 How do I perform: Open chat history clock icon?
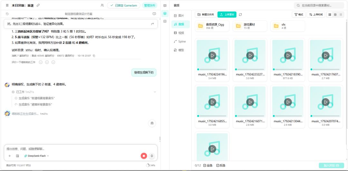[x=7, y=14]
